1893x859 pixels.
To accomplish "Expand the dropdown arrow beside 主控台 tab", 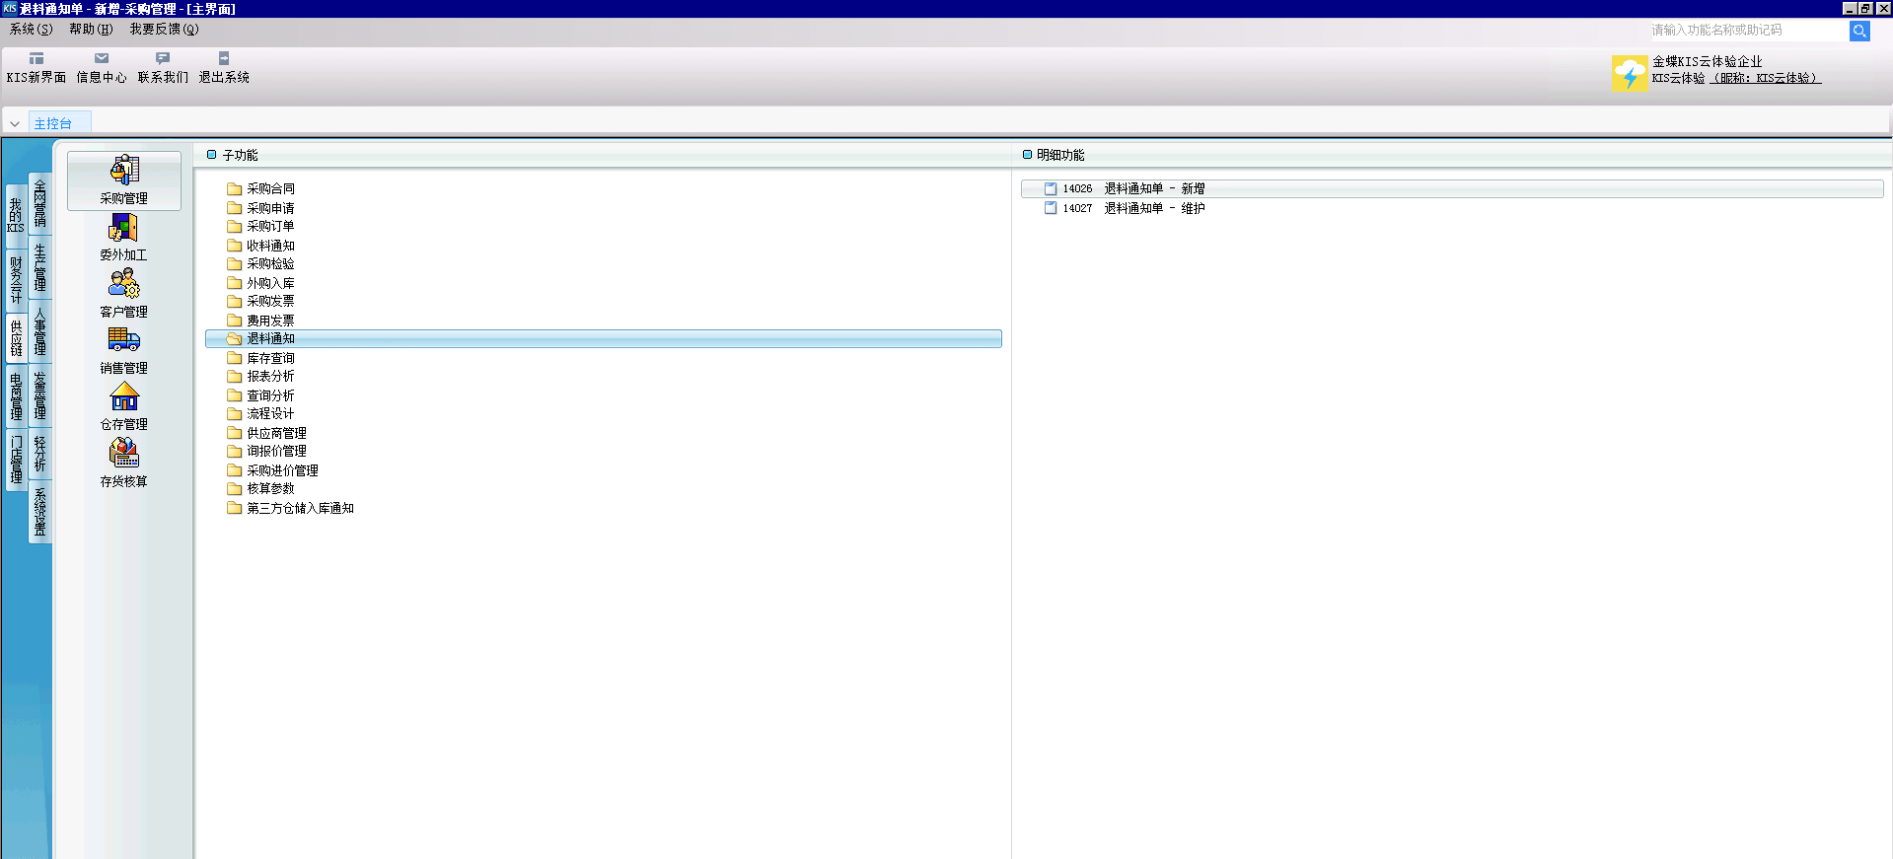I will tap(15, 124).
